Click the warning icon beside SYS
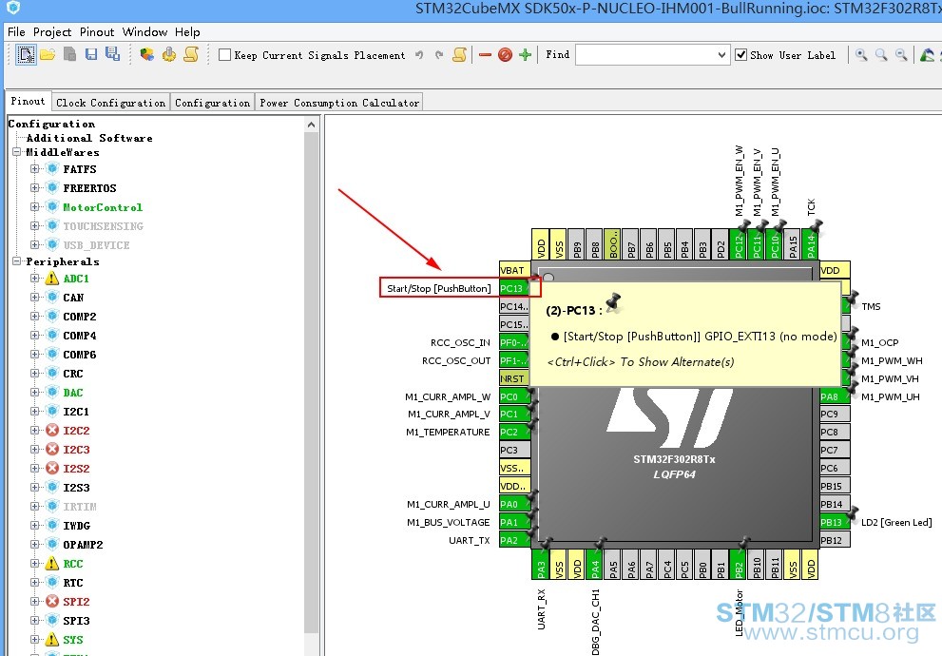 coord(52,639)
